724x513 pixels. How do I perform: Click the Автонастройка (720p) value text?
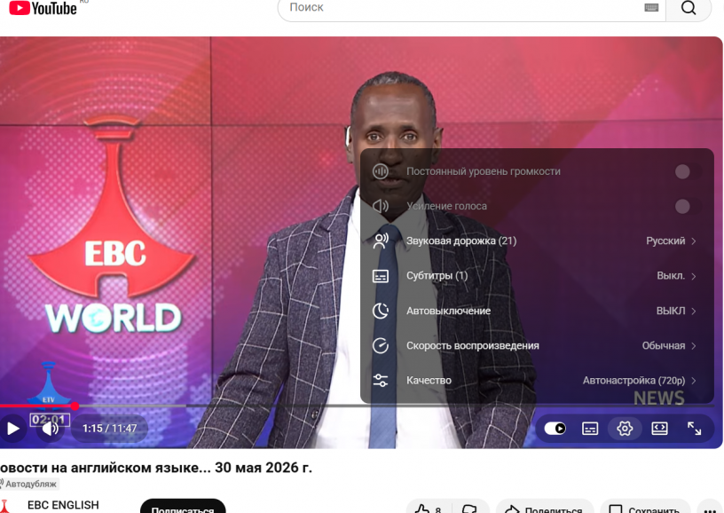pyautogui.click(x=633, y=381)
